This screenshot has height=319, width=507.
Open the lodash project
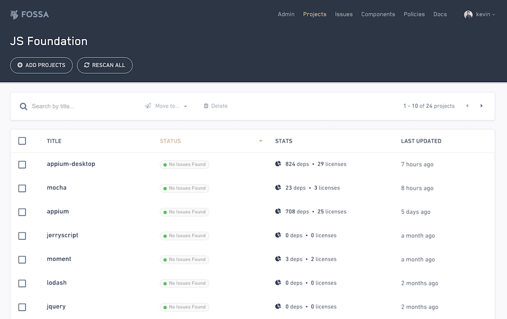tap(57, 283)
